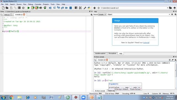This screenshot has width=177, height=100.
Task: Open the file list browse icon
Action: [x=19, y=8]
